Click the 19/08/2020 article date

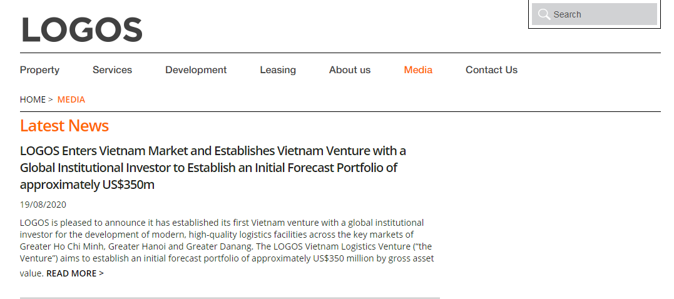tap(43, 205)
